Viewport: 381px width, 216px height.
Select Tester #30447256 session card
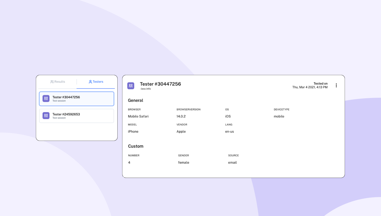76,99
